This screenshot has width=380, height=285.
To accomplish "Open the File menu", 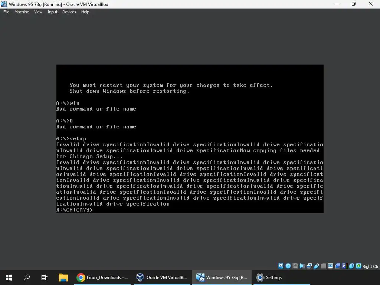I will pos(6,12).
